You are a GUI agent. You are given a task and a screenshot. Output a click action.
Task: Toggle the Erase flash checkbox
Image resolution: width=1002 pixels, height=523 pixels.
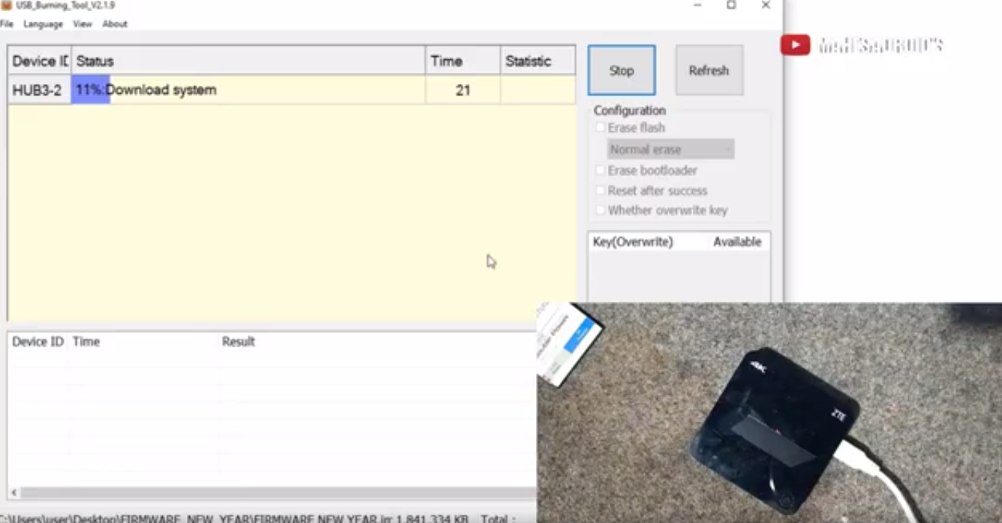(x=600, y=128)
